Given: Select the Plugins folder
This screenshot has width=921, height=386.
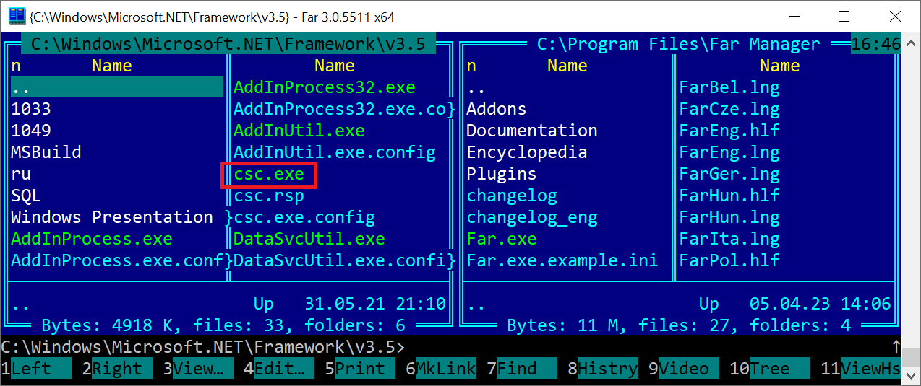Looking at the screenshot, I should pyautogui.click(x=502, y=174).
